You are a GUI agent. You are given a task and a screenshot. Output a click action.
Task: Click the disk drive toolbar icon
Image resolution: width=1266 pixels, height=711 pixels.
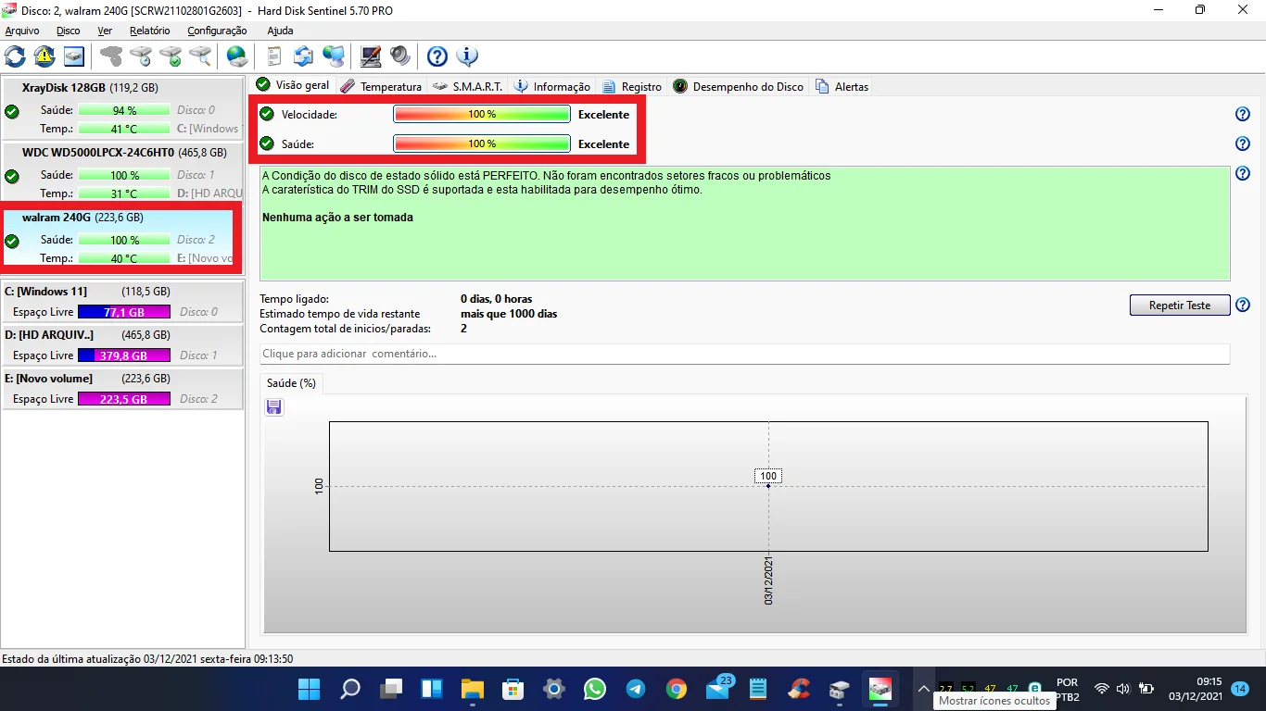(x=74, y=56)
